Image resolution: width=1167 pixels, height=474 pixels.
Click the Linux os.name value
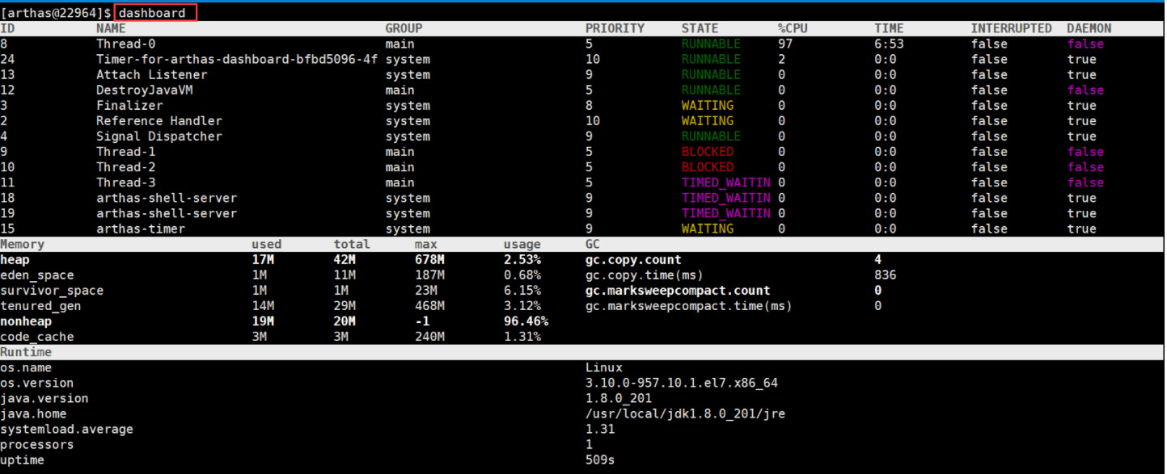click(604, 367)
